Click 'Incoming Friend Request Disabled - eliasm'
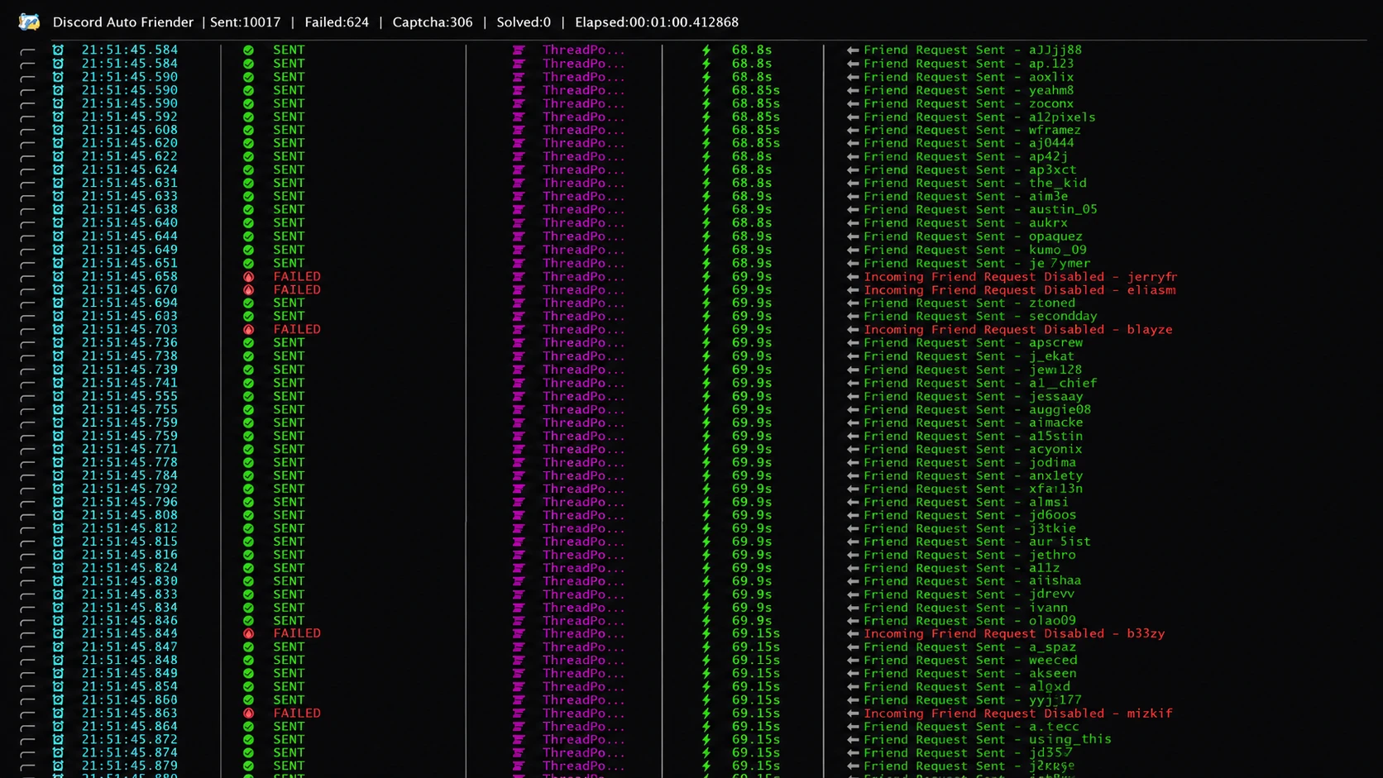The height and width of the screenshot is (778, 1383). 1020,290
